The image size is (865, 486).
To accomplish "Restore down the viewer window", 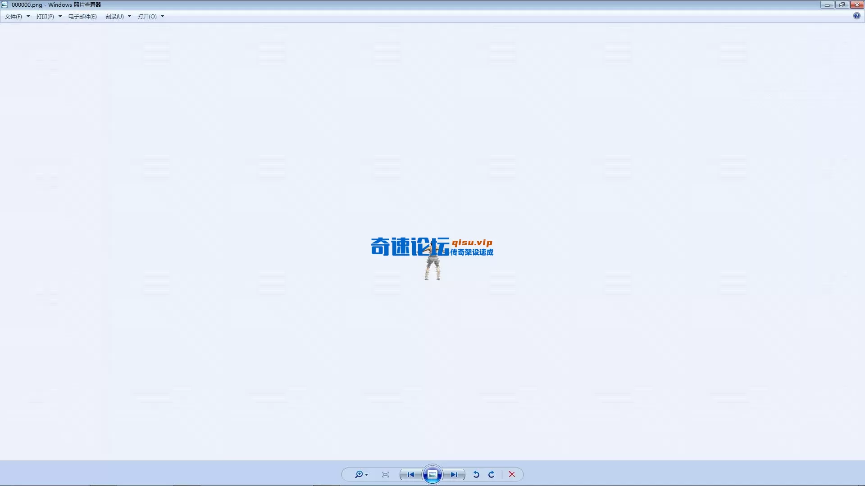I will tap(842, 4).
